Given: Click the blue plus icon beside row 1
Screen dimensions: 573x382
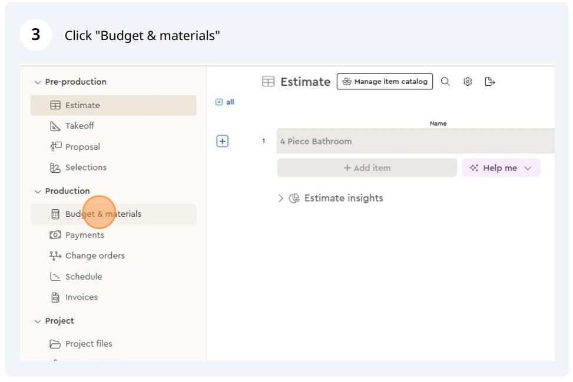Looking at the screenshot, I should pyautogui.click(x=223, y=141).
